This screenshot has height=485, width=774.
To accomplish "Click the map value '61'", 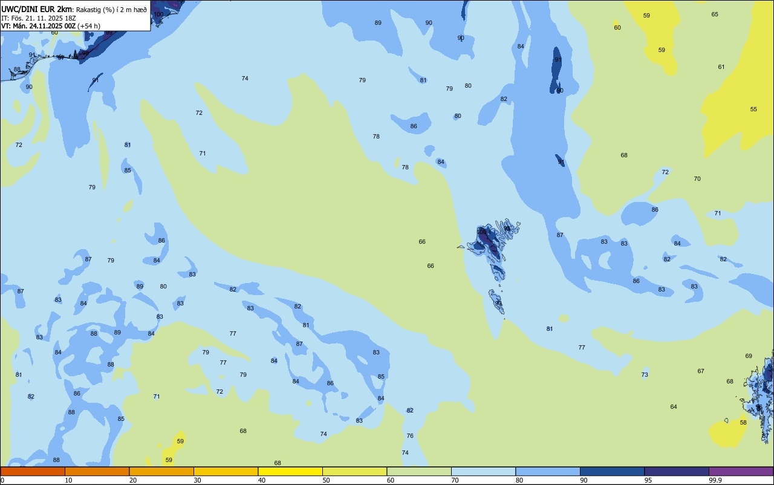I will [721, 67].
